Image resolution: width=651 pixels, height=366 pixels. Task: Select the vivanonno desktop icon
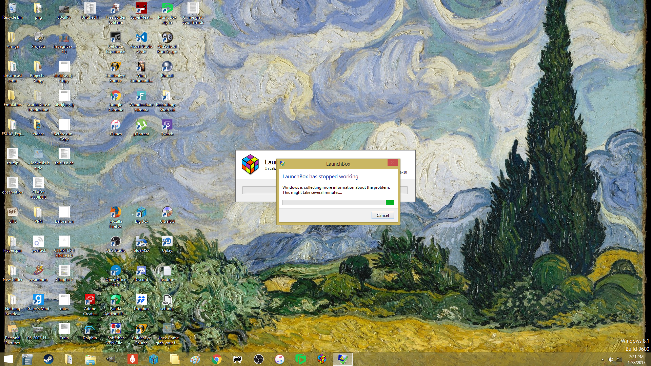pyautogui.click(x=38, y=273)
